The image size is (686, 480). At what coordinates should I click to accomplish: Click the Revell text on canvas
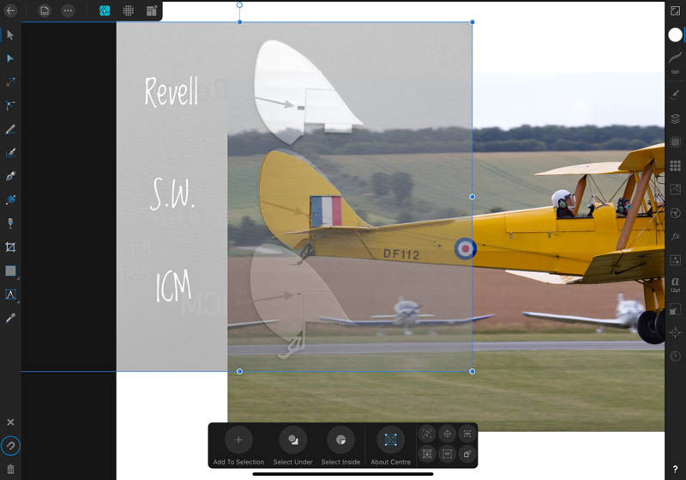[x=171, y=92]
